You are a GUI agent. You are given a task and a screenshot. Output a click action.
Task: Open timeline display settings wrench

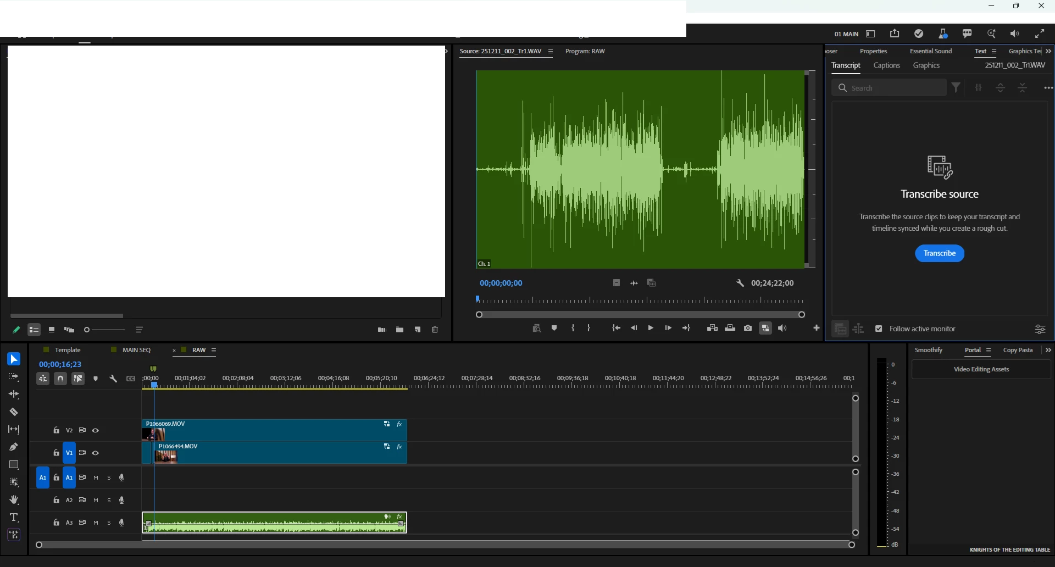pyautogui.click(x=113, y=379)
